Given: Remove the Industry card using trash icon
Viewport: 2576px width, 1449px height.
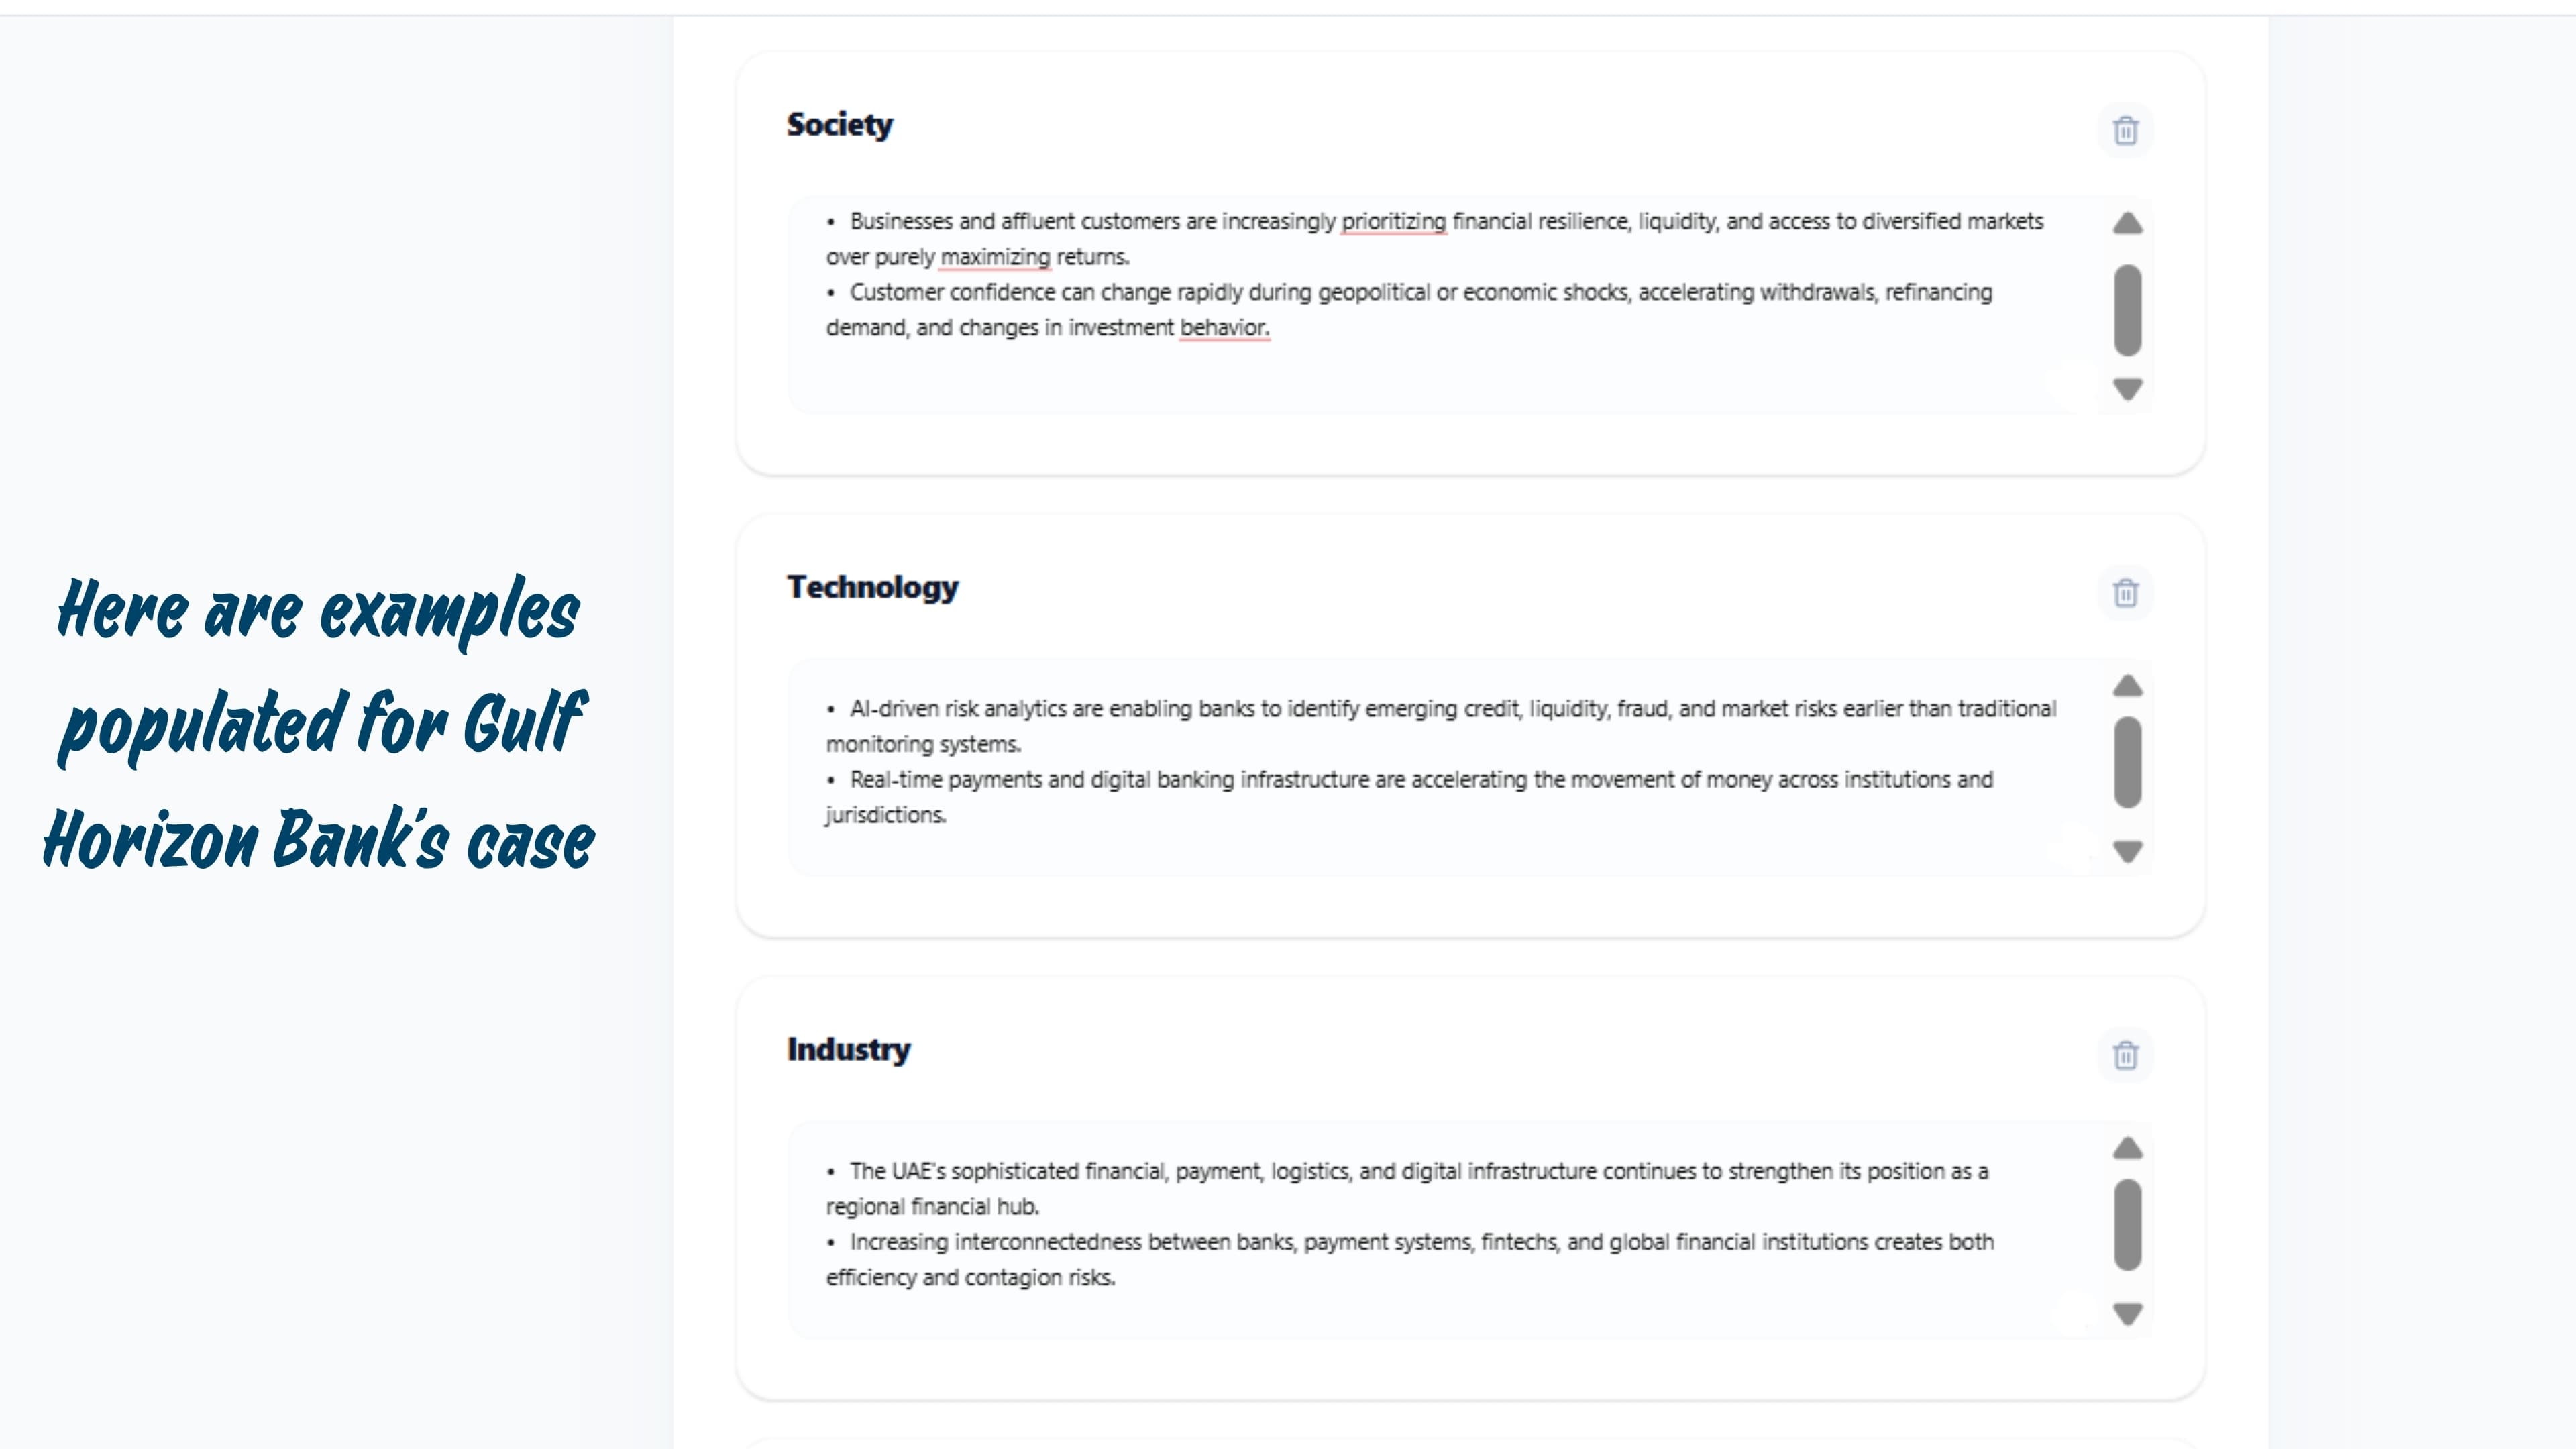Looking at the screenshot, I should (x=2125, y=1055).
